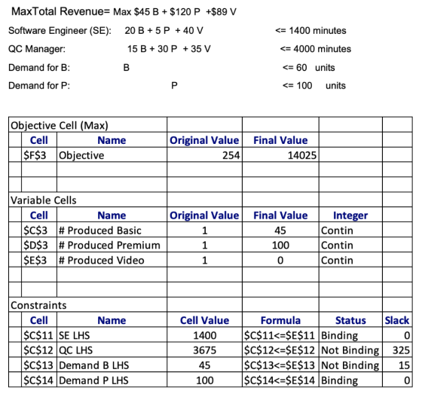Click the '<= 4000 minutes' limit text
Screen dimensions: 422x397
tap(316, 49)
